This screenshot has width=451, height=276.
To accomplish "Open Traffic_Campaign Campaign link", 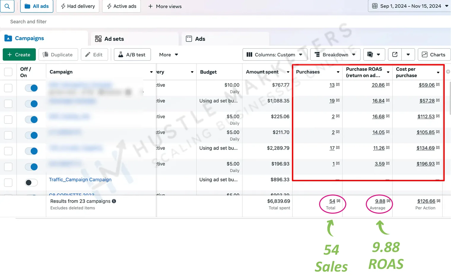I will coord(80,180).
